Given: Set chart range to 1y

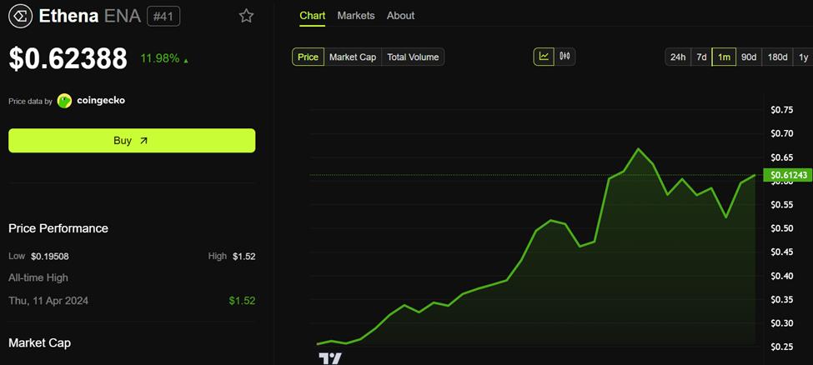Looking at the screenshot, I should tap(803, 57).
